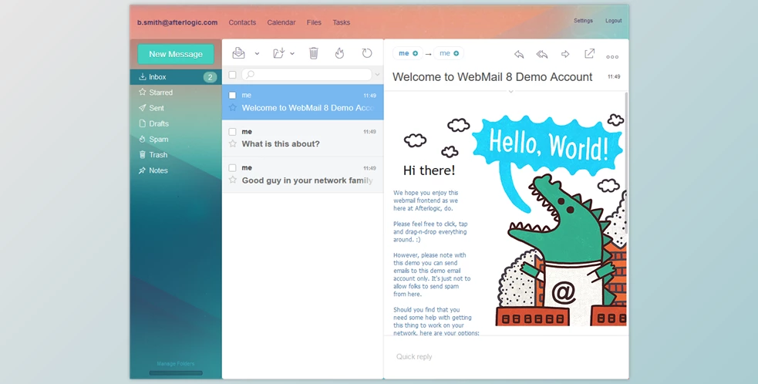Expand the advanced search dropdown arrow
758x384 pixels.
[x=378, y=75]
